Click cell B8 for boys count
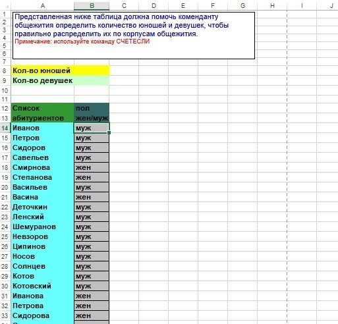 tap(92, 70)
